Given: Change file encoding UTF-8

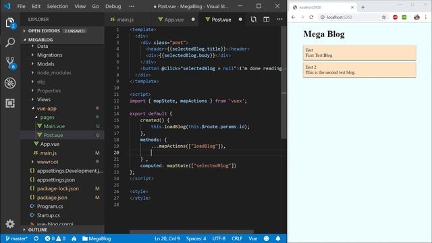Looking at the screenshot, I should 219,238.
